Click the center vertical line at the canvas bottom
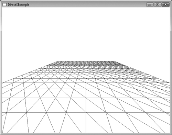This screenshot has height=135, width=172. [x=86, y=132]
